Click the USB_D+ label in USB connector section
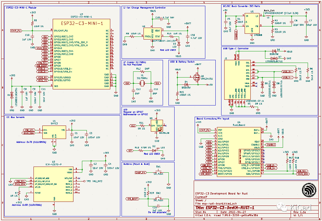This screenshot has height=221, width=322. [x=287, y=72]
